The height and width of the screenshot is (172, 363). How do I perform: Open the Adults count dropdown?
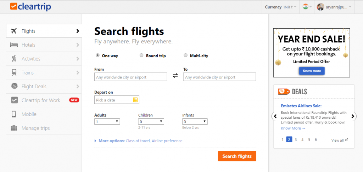(x=107, y=121)
